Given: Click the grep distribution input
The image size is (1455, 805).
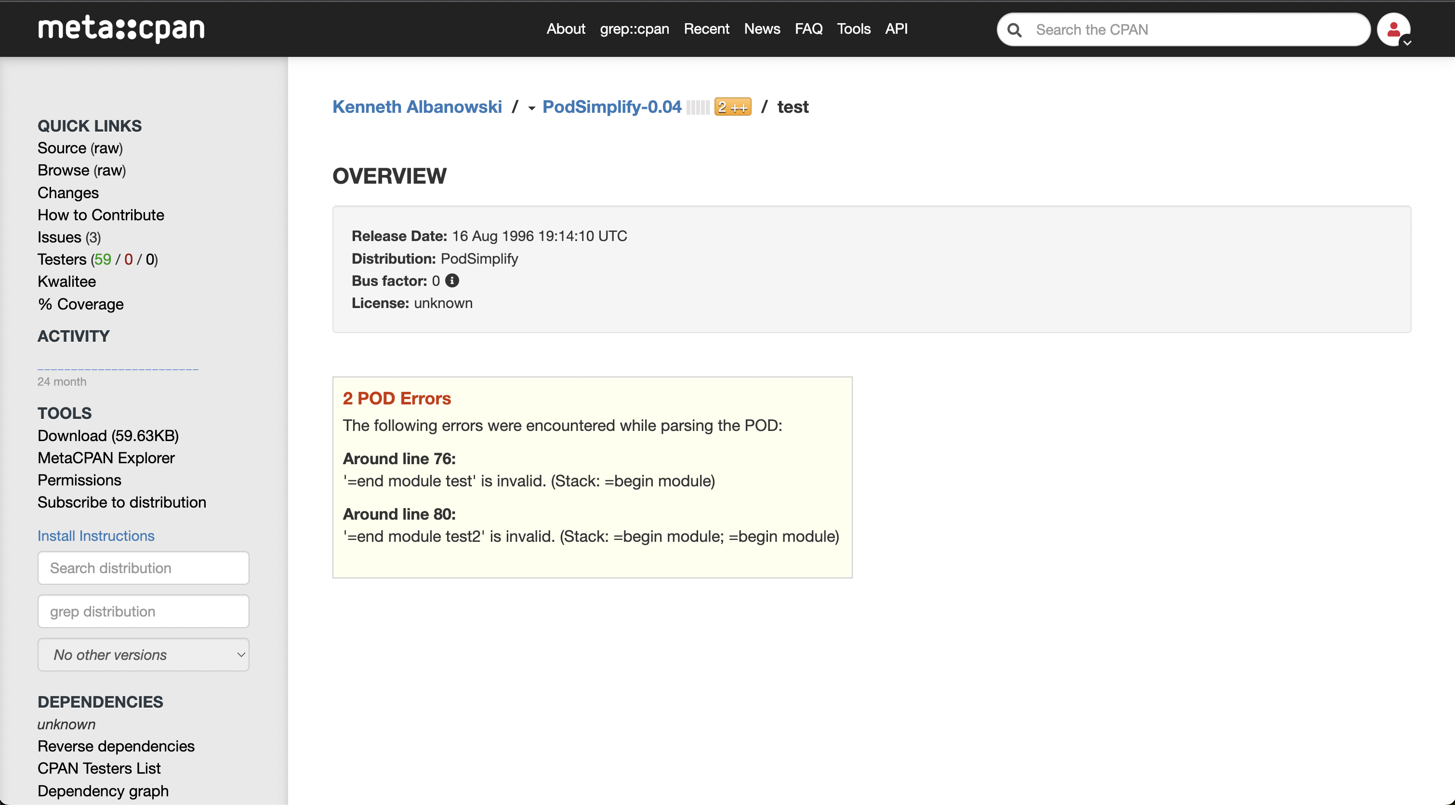Looking at the screenshot, I should [x=144, y=612].
